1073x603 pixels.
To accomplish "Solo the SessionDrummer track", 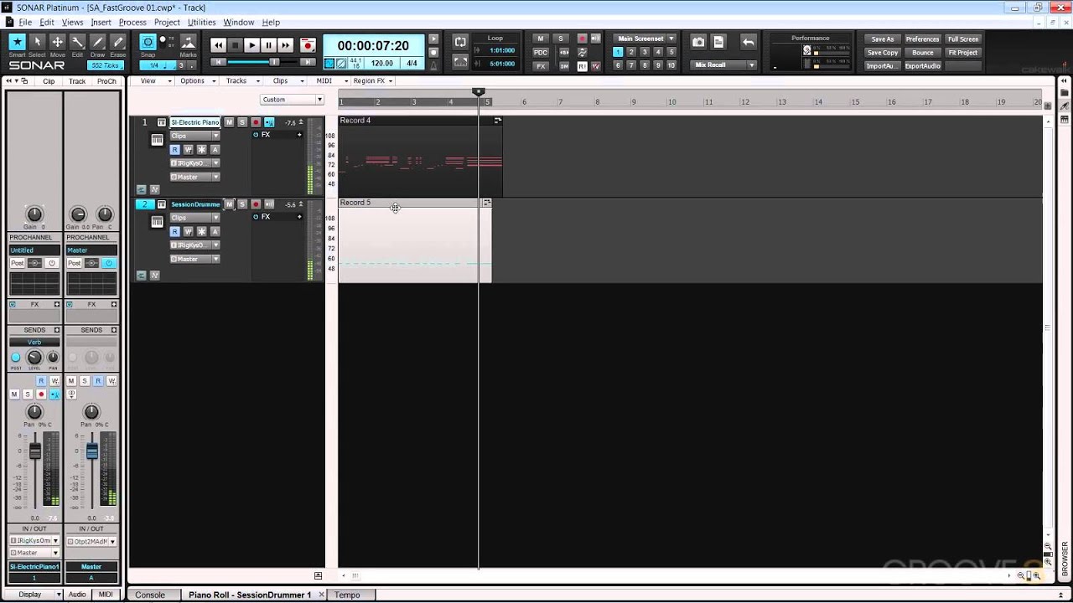I will [242, 204].
